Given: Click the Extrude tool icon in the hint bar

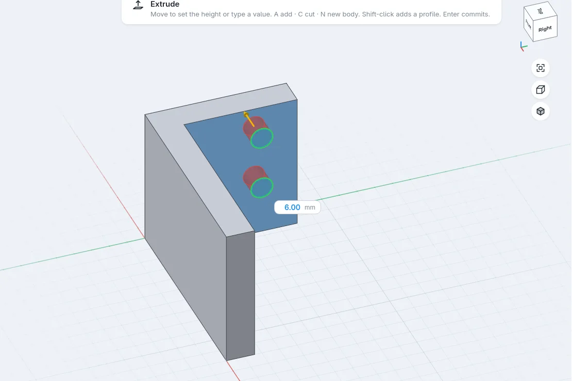Looking at the screenshot, I should [138, 5].
